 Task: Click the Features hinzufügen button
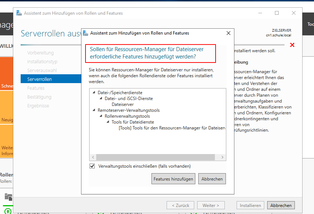[x=173, y=179]
